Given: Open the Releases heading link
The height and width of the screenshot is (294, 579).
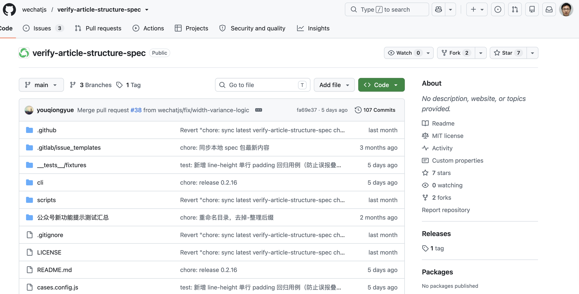Looking at the screenshot, I should tap(436, 234).
